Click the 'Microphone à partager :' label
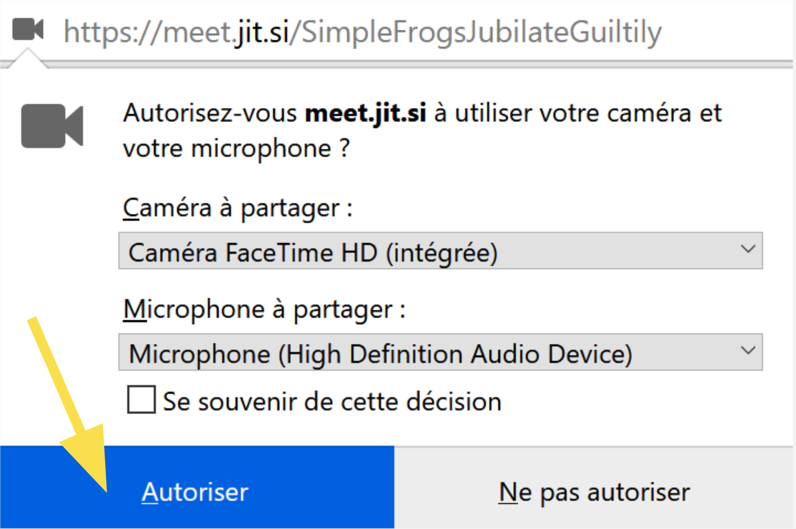The image size is (796, 529). [264, 310]
